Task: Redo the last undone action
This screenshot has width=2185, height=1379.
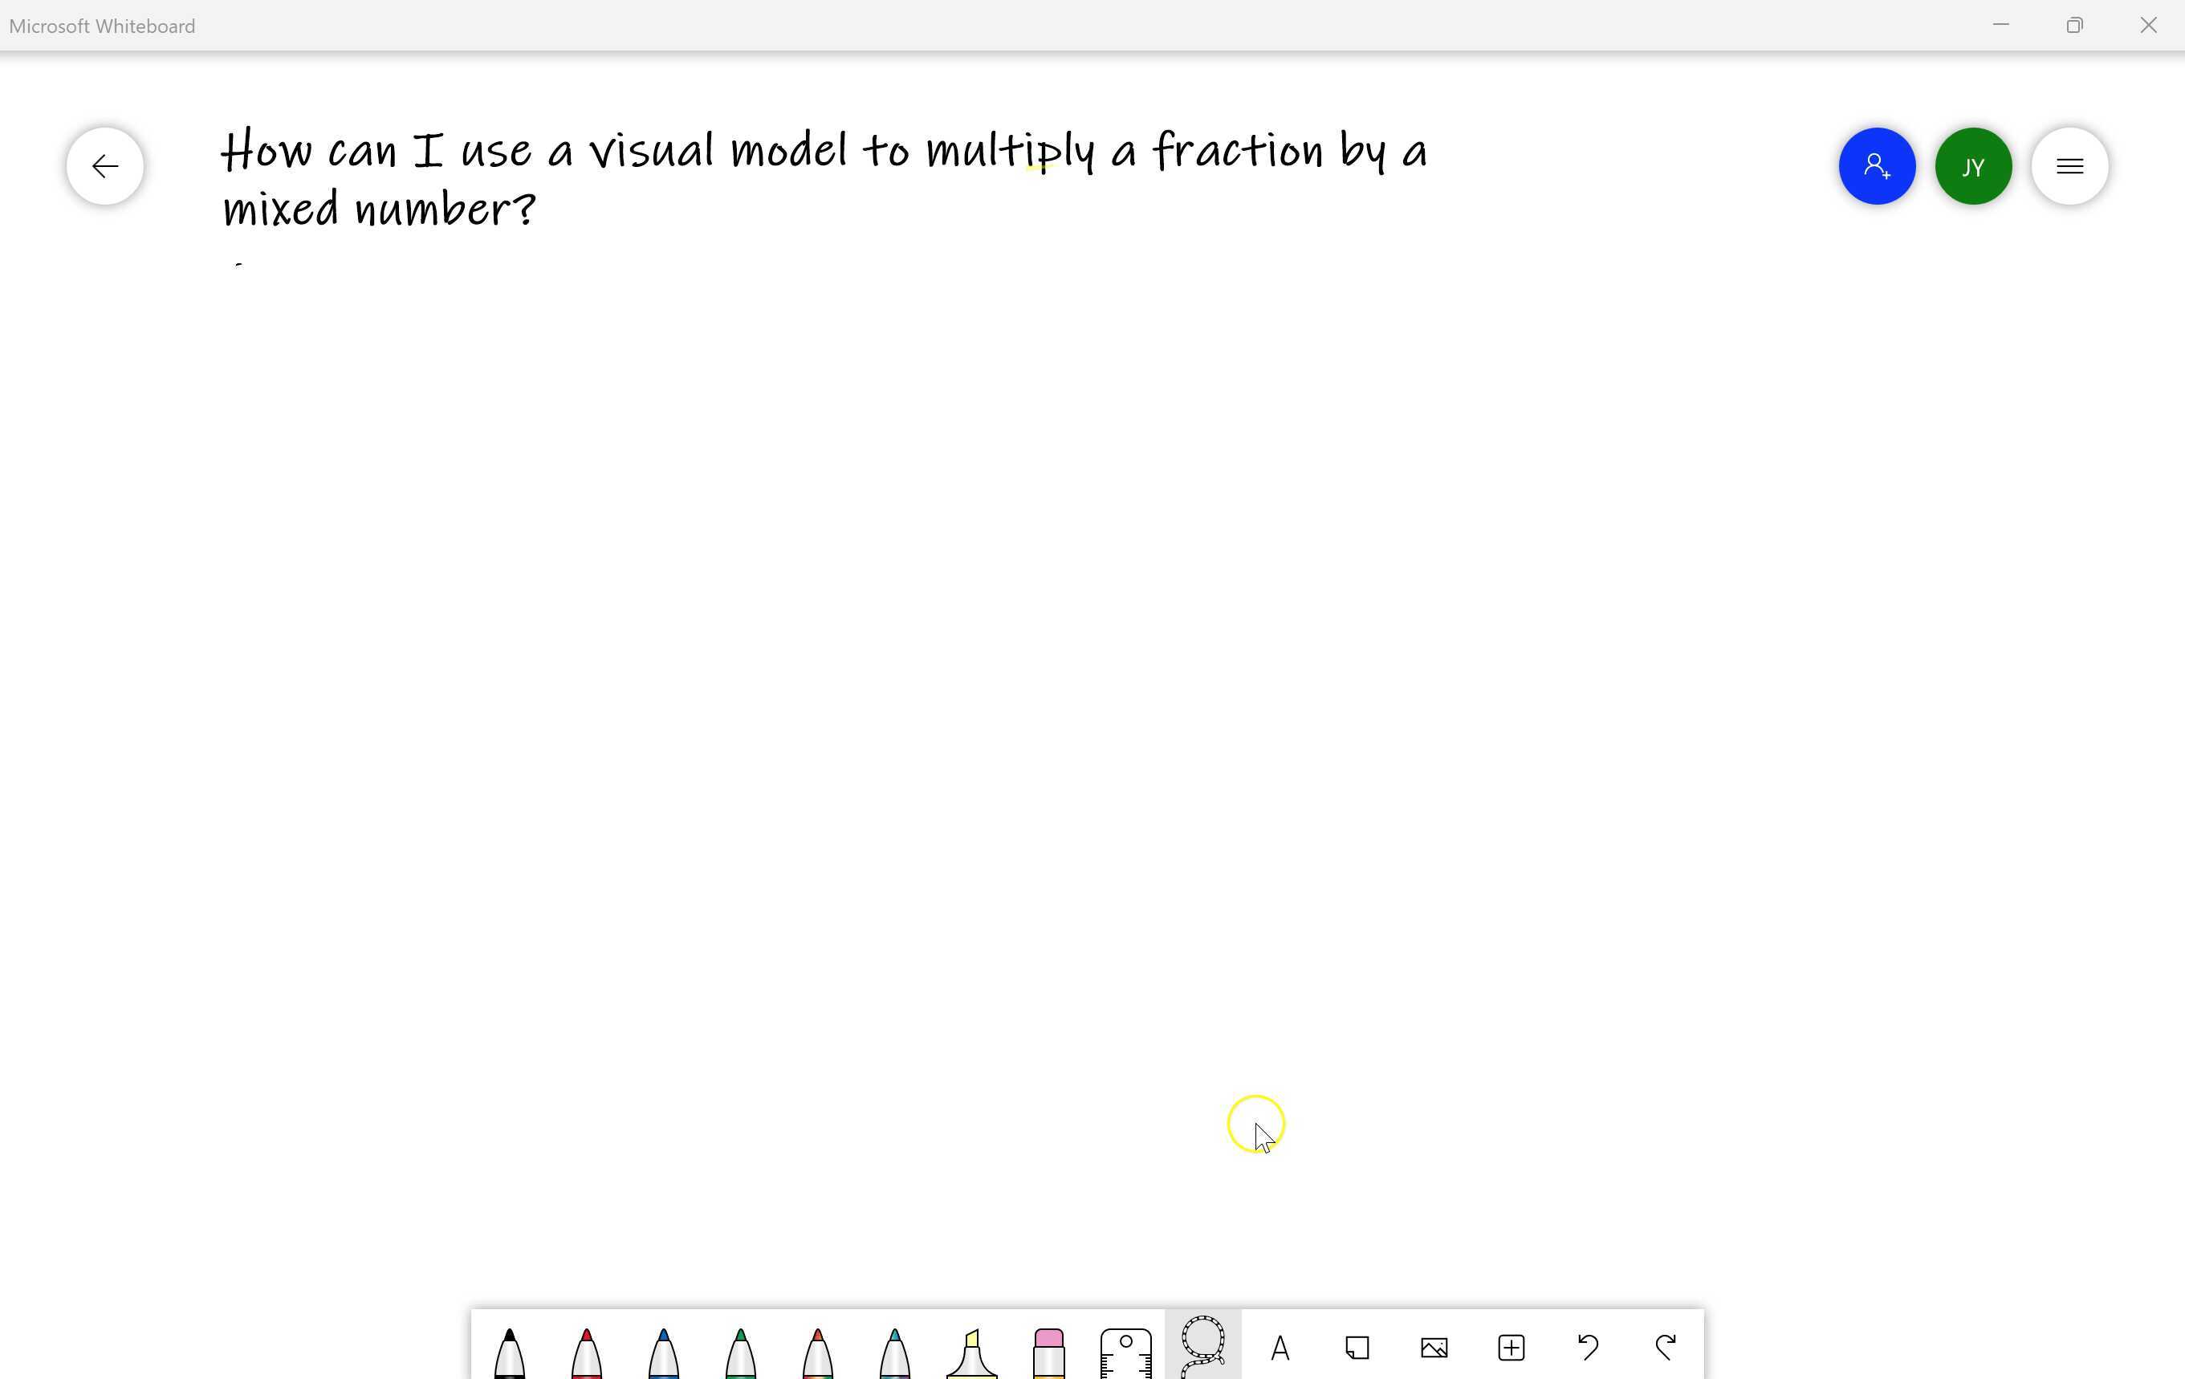Action: pos(1666,1349)
